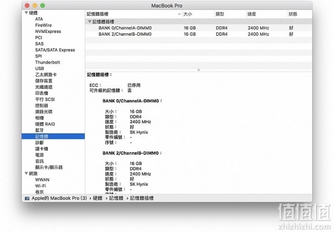The width and height of the screenshot is (334, 233).
Task: Select 硬體 RAID in the sidebar
Action: point(45,124)
